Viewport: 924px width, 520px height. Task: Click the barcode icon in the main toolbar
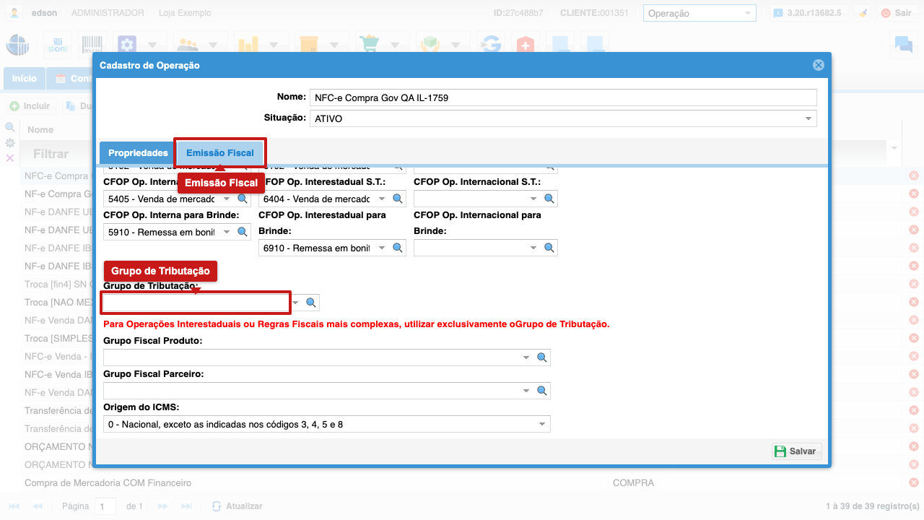(x=92, y=45)
